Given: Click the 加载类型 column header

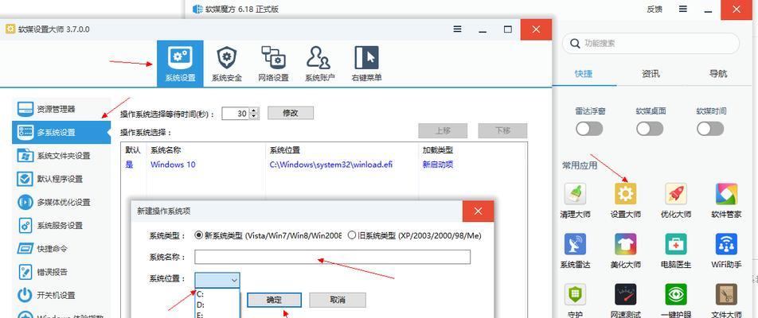Looking at the screenshot, I should click(437, 150).
